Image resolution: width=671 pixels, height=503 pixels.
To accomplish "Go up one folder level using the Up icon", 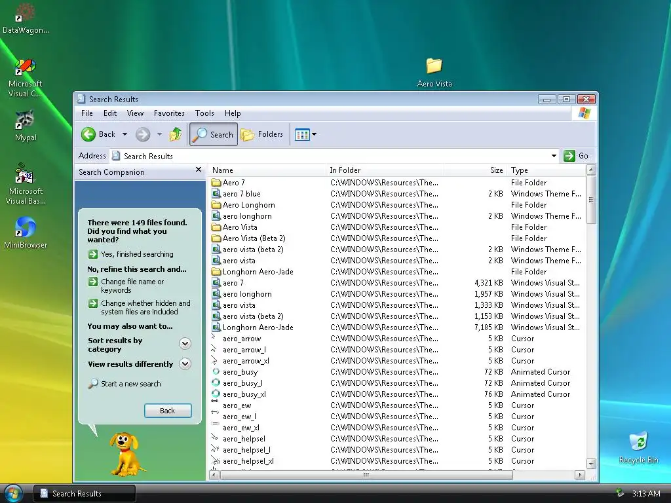I will pyautogui.click(x=176, y=134).
